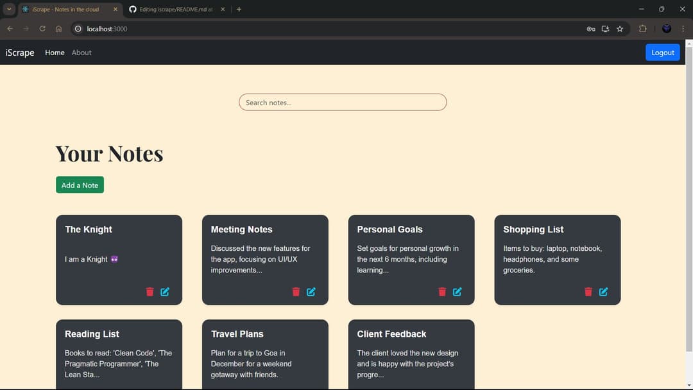
Task: Select the Home nav link
Action: point(55,53)
